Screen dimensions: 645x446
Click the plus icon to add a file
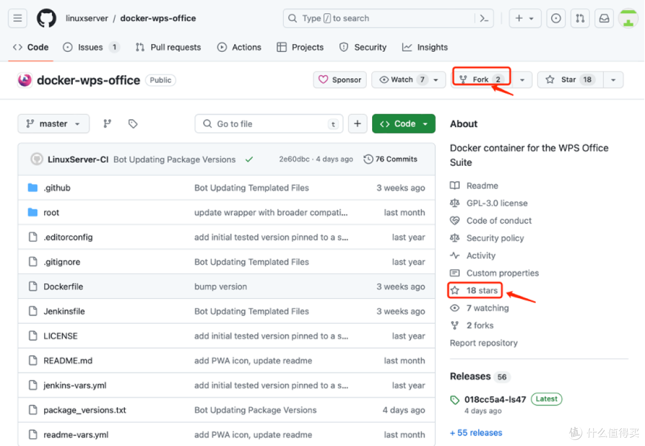click(357, 123)
